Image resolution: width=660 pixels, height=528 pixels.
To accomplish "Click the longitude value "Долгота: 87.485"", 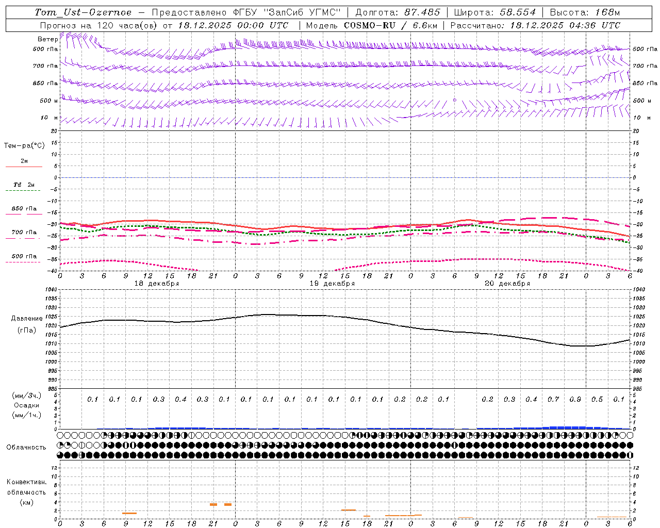I will pos(398,12).
